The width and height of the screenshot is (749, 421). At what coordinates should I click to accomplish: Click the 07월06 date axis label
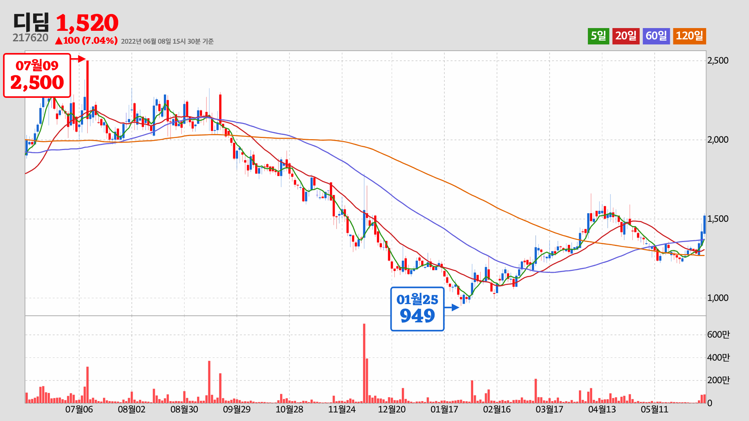(x=79, y=410)
